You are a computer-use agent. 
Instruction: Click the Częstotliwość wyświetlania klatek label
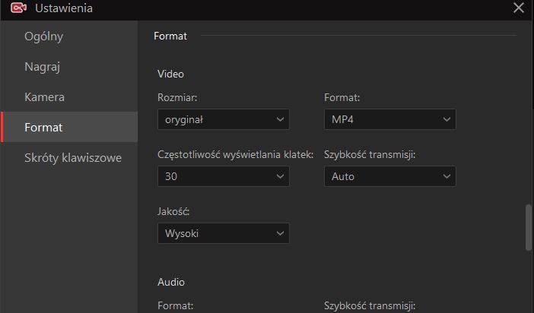(x=235, y=154)
